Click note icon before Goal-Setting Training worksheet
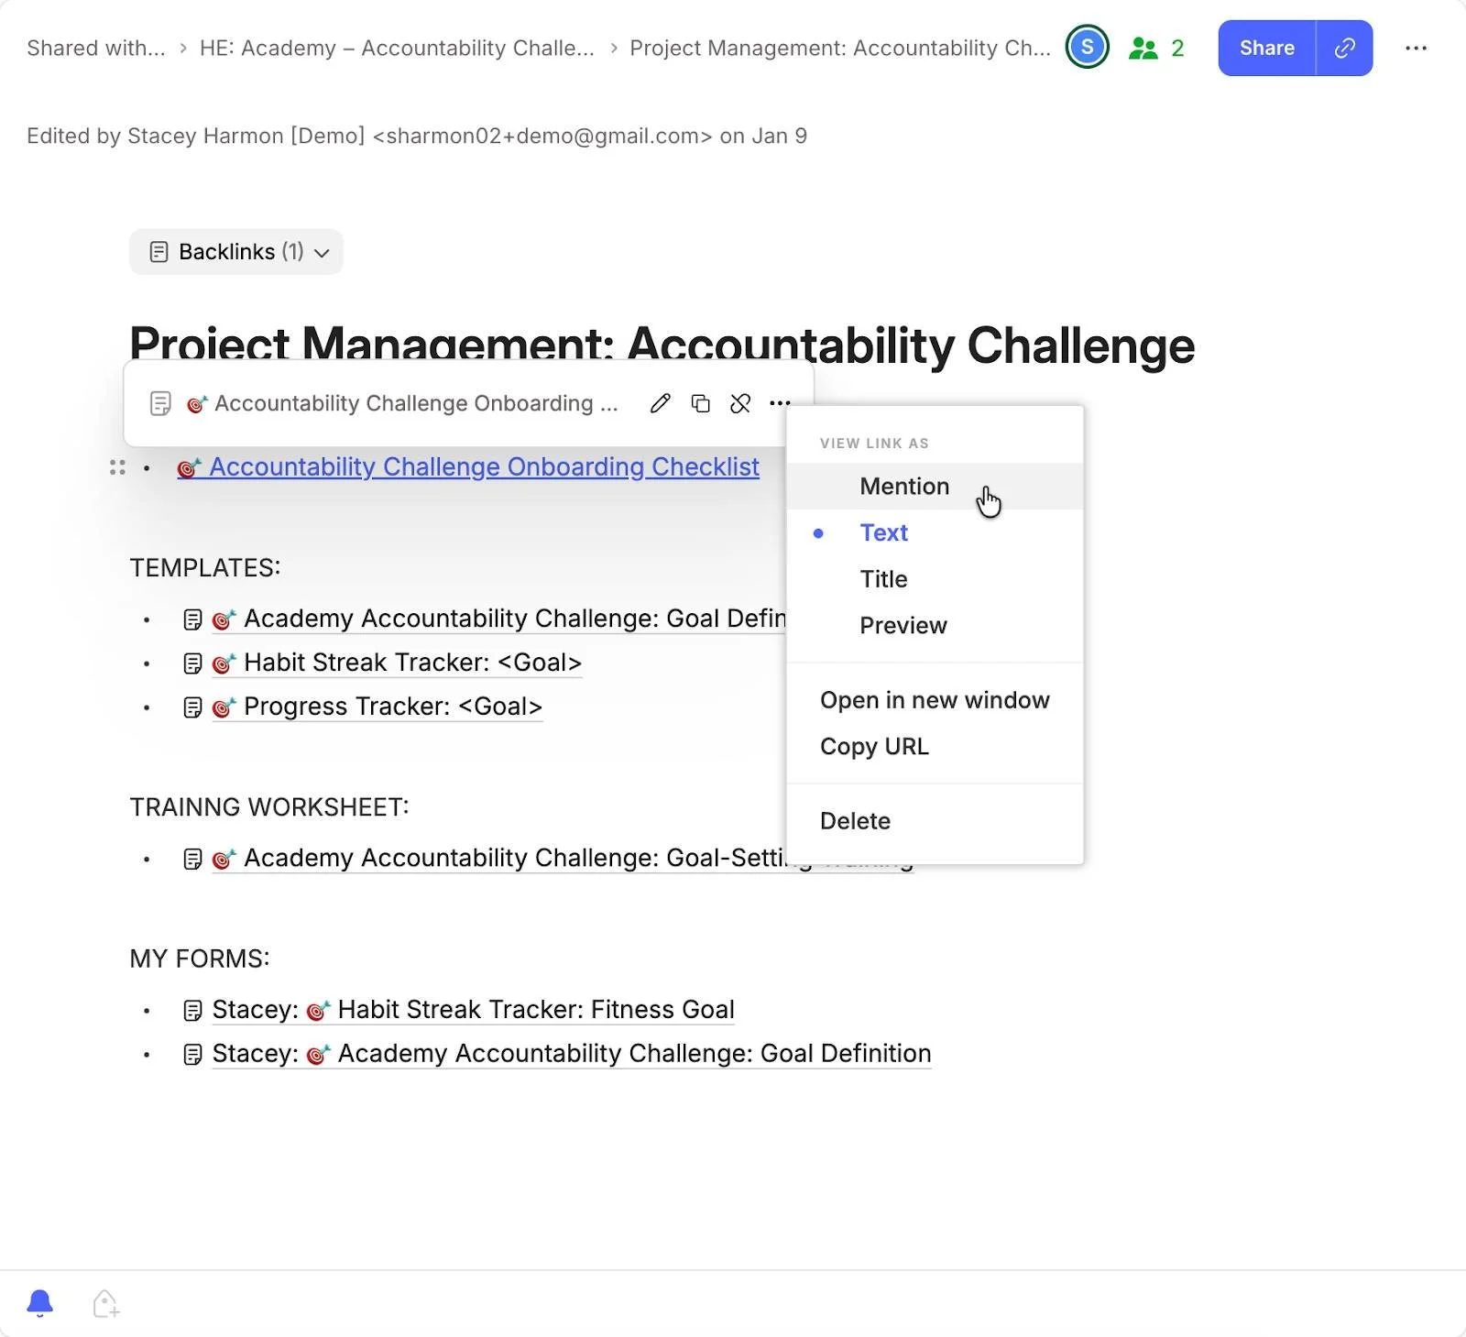The image size is (1466, 1337). 192,859
